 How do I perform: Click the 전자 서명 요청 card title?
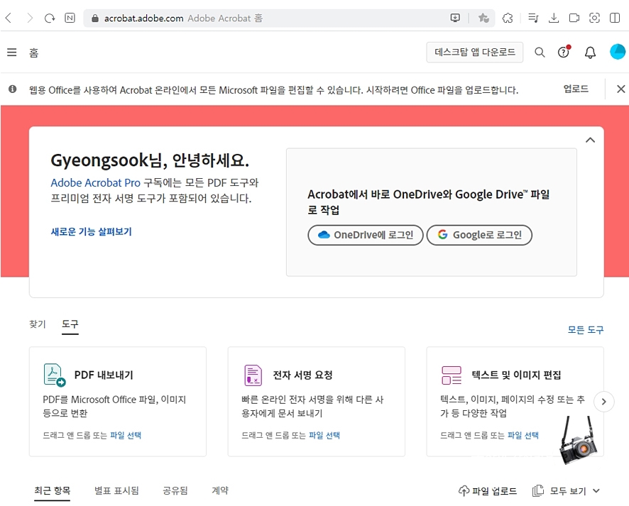[x=302, y=375]
